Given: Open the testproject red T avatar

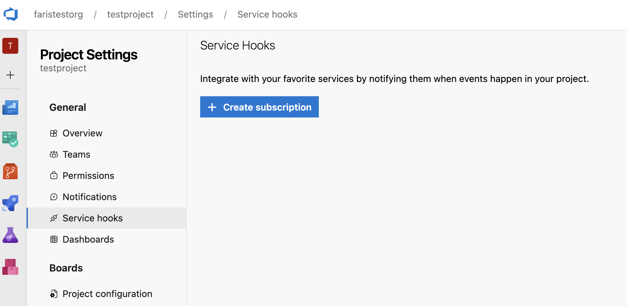Looking at the screenshot, I should (x=10, y=46).
